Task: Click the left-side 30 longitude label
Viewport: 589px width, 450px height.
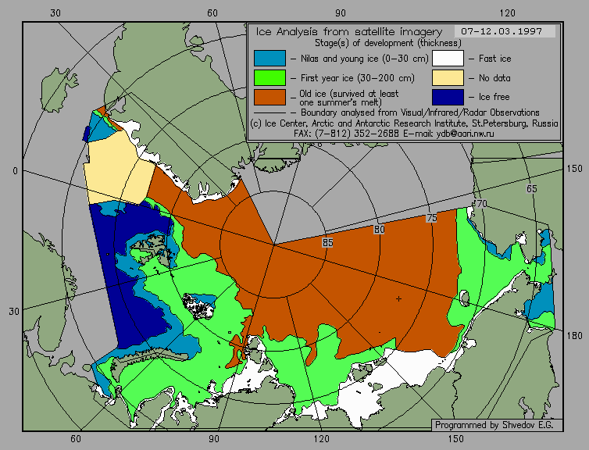Action: pyautogui.click(x=14, y=312)
